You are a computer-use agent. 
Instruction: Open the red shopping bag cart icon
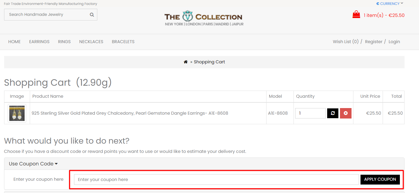(356, 14)
